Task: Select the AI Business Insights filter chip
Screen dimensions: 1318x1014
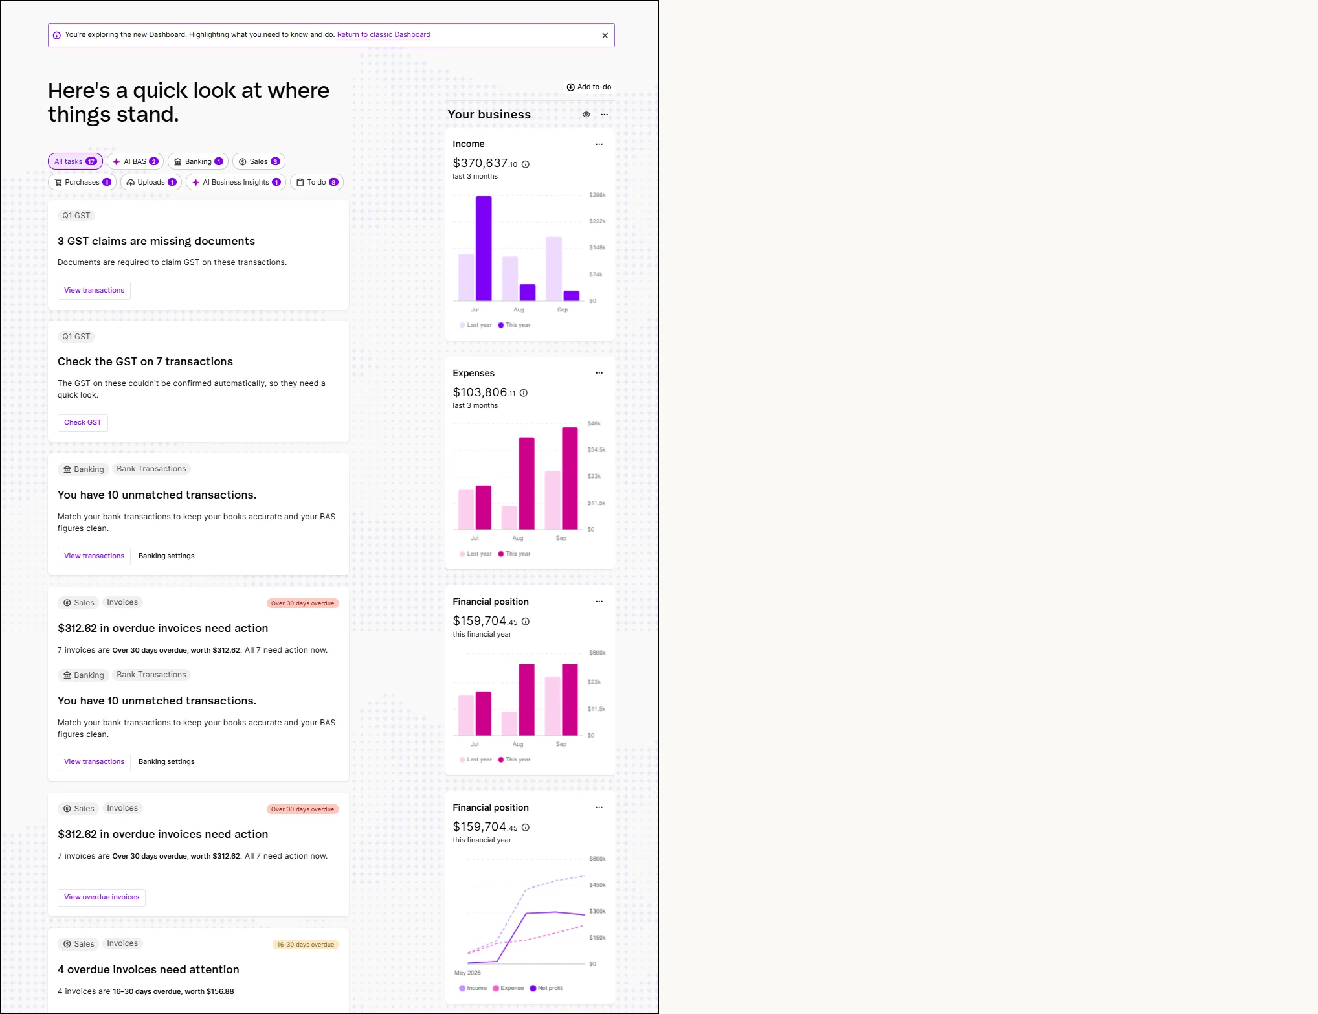Action: 236,182
